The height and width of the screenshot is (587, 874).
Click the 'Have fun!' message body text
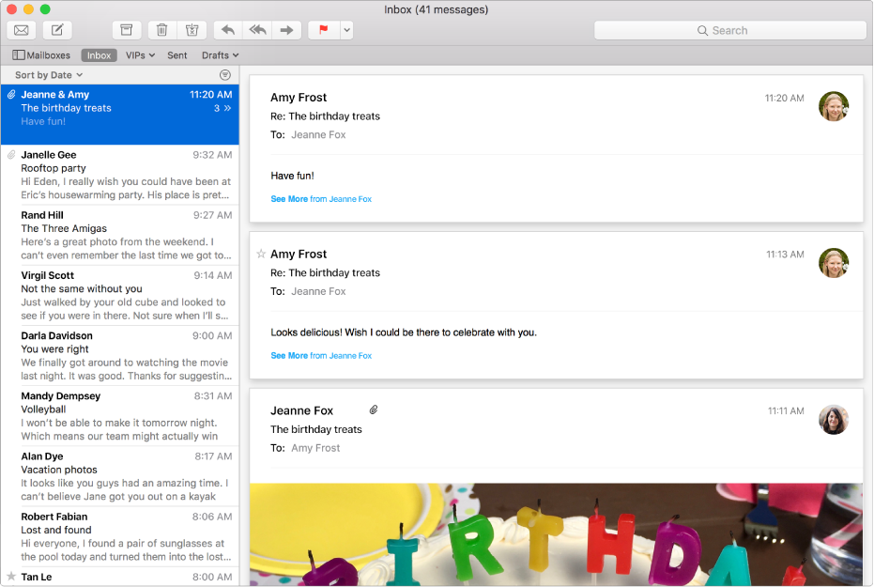pyautogui.click(x=293, y=176)
